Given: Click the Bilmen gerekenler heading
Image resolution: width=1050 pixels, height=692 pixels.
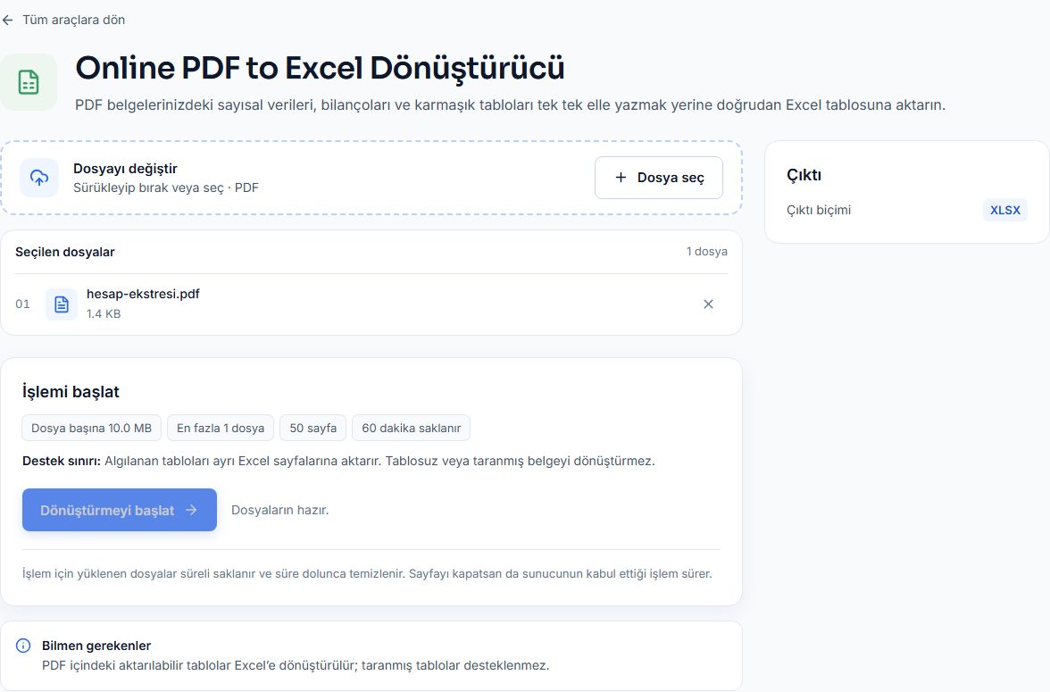Looking at the screenshot, I should pyautogui.click(x=96, y=646).
